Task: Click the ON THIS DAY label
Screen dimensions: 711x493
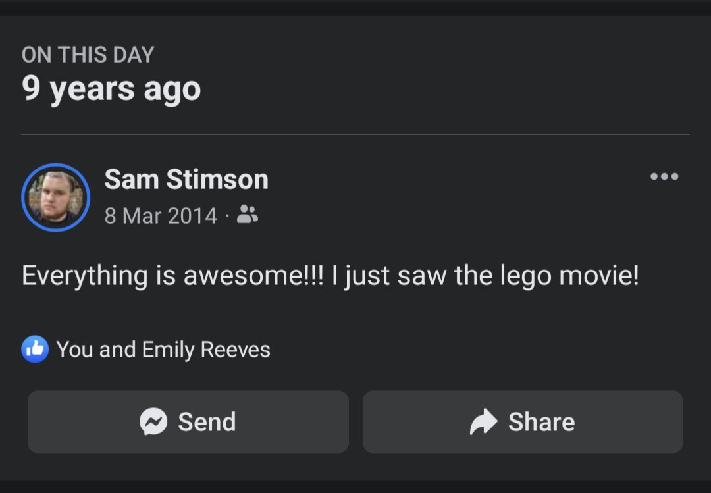Action: [88, 55]
